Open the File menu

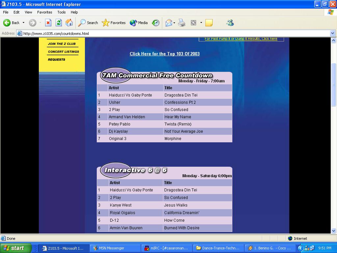tap(6, 12)
